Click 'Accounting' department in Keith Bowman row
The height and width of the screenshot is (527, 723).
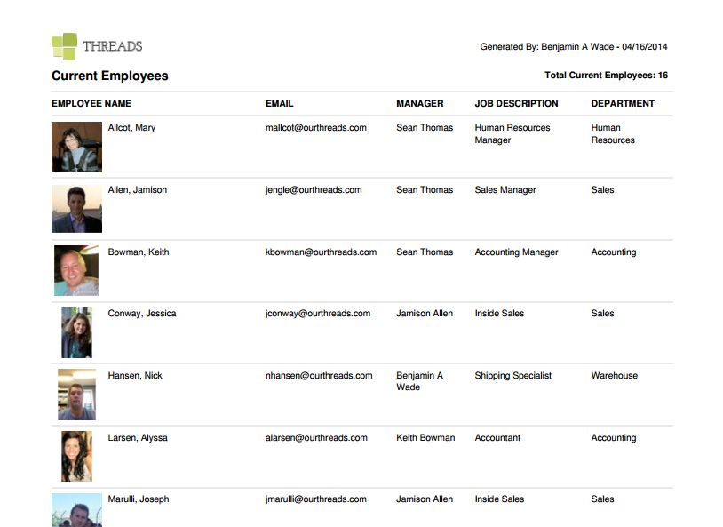[614, 252]
